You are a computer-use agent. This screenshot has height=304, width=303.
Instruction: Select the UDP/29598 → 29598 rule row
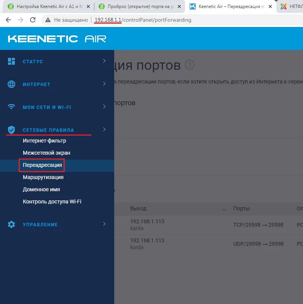209,244
